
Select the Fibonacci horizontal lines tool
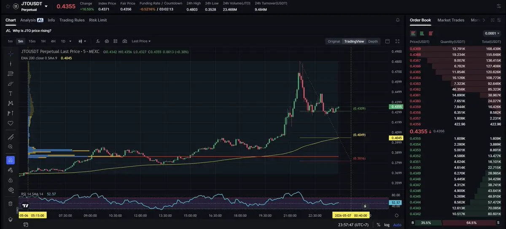coord(11,74)
